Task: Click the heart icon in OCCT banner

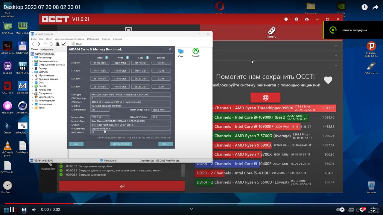Action: pos(328,80)
